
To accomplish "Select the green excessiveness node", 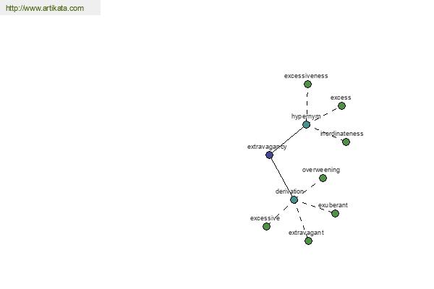I will coord(307,84).
